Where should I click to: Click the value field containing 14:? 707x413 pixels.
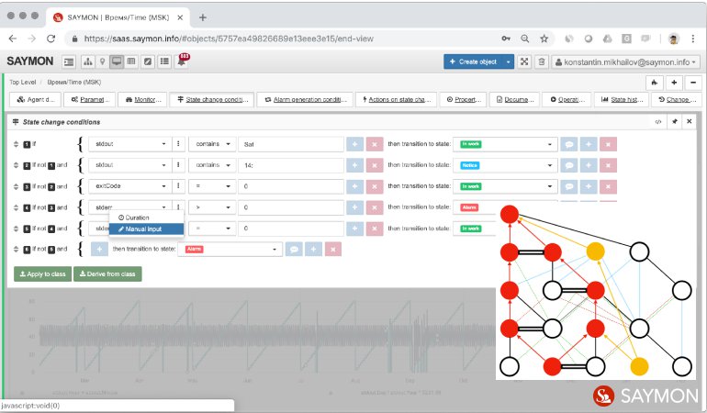pos(291,165)
